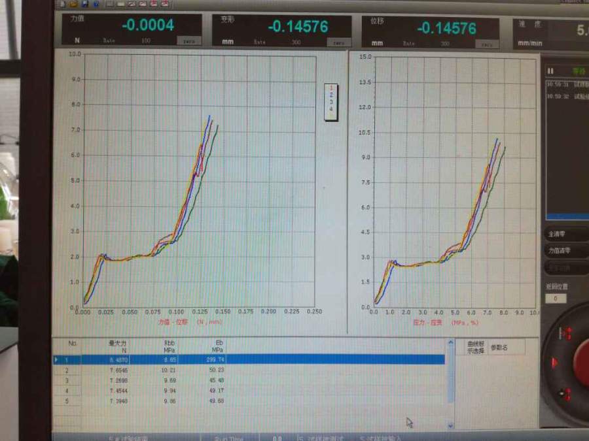Screen dimensions: 589x441
Task: Click the force value display -0.0004
Action: 148,25
